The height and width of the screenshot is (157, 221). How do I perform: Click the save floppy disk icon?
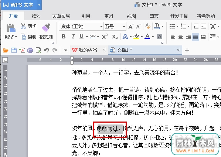point(14,50)
